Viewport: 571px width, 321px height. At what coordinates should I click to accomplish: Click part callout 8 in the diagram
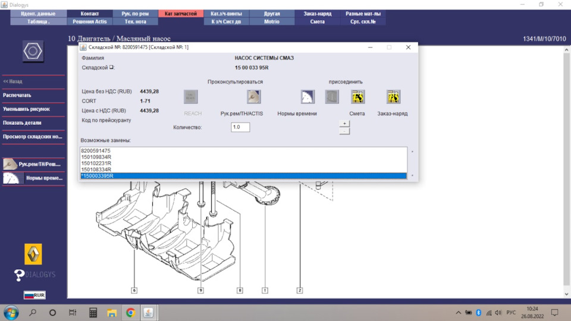240,290
